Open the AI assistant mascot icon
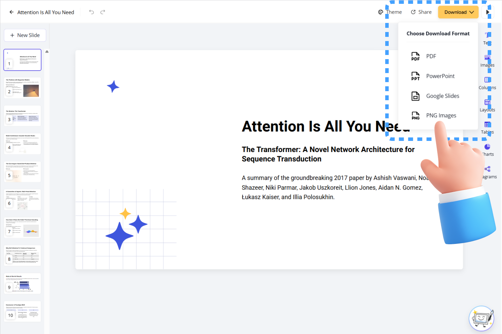502x334 pixels. click(x=481, y=318)
